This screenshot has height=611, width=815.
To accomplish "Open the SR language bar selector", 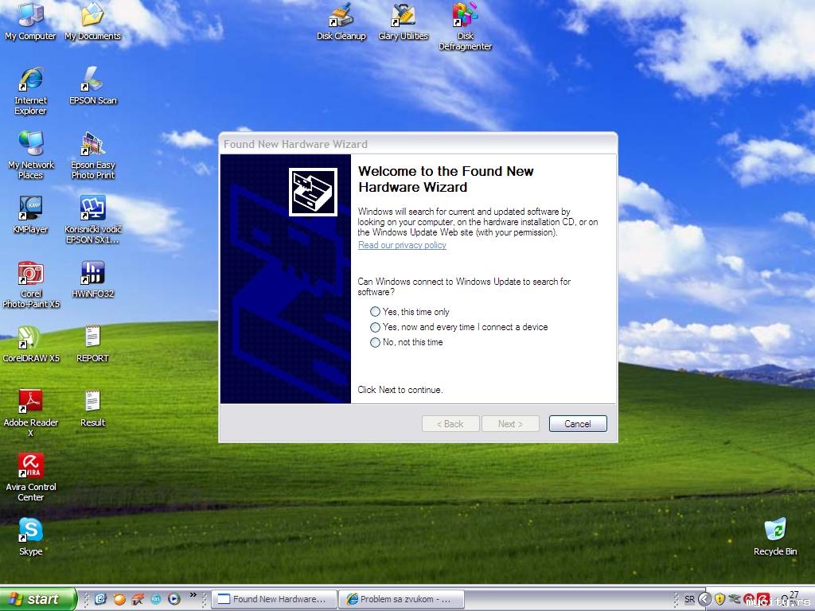I will [x=690, y=599].
